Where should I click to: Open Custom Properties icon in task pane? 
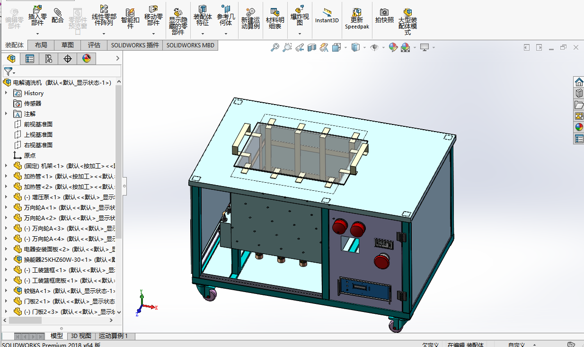(579, 139)
